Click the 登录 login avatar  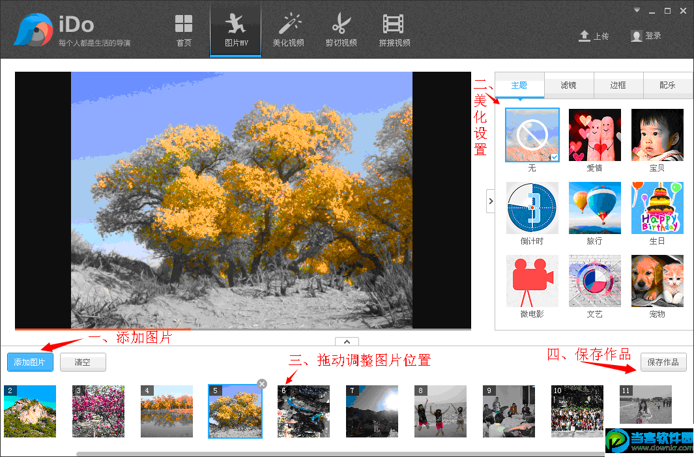(x=637, y=36)
